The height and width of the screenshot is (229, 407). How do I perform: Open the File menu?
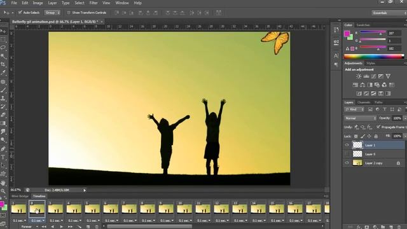[x=14, y=3]
